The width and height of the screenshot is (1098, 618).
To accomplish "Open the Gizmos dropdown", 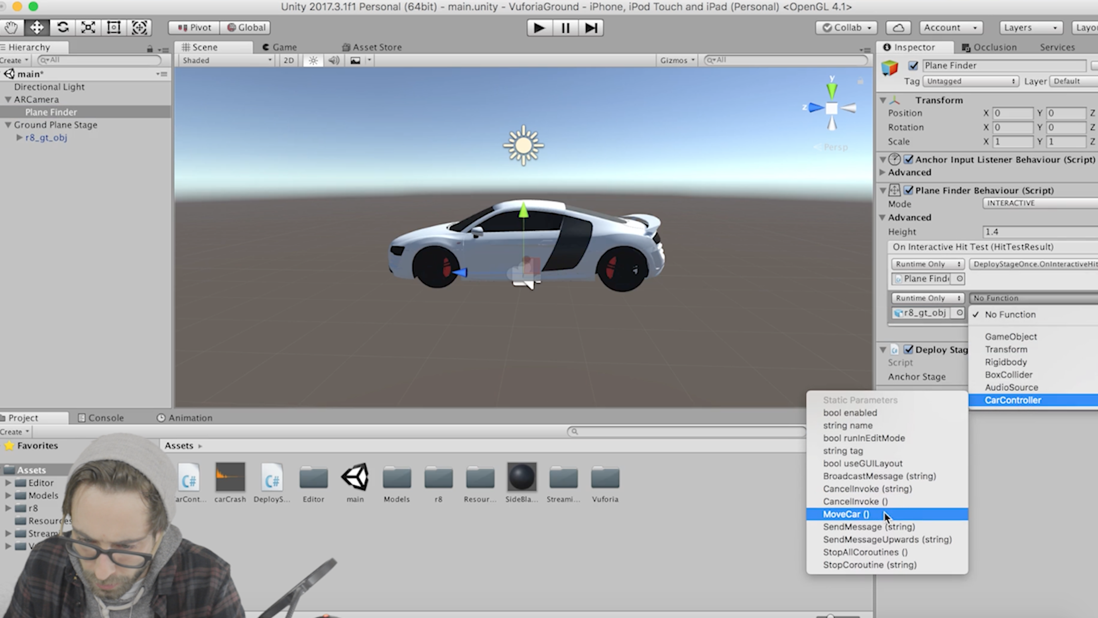I will click(677, 61).
